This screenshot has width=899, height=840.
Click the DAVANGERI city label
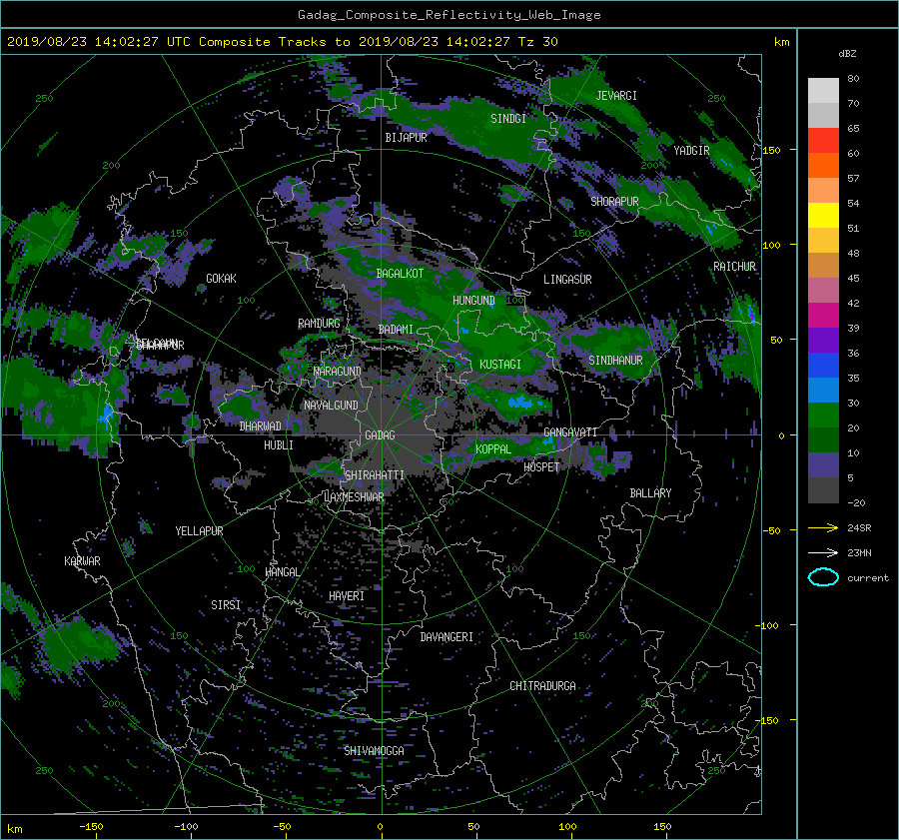(x=447, y=637)
